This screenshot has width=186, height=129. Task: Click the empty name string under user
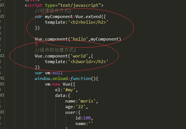[x=91, y=123]
